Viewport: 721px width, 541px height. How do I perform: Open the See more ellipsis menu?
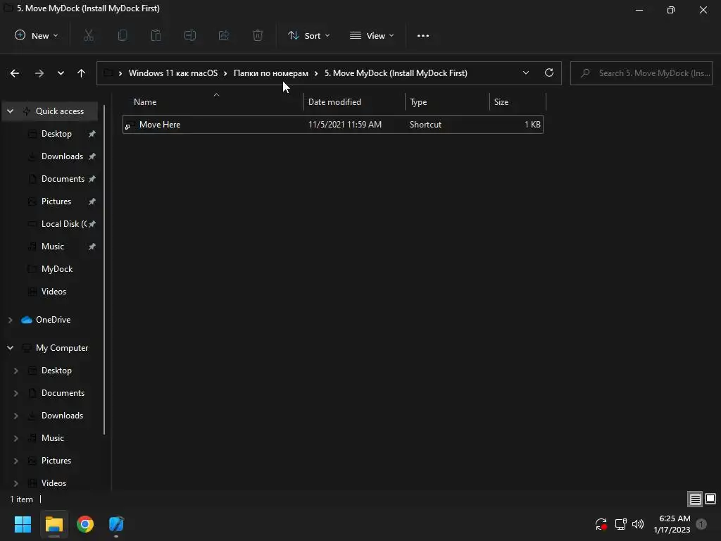pos(423,35)
